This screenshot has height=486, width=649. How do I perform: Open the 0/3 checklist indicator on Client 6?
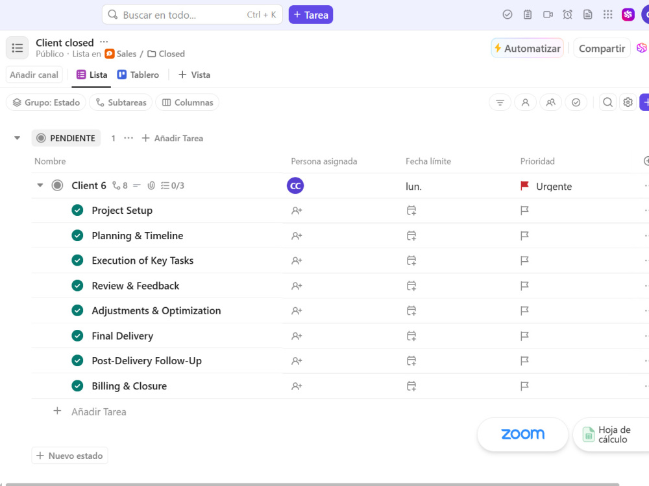173,186
